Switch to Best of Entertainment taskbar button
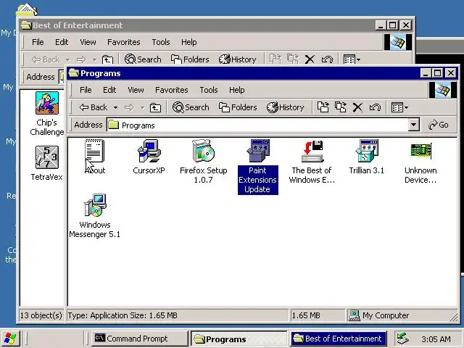Viewport: 464px width, 348px height. [339, 339]
